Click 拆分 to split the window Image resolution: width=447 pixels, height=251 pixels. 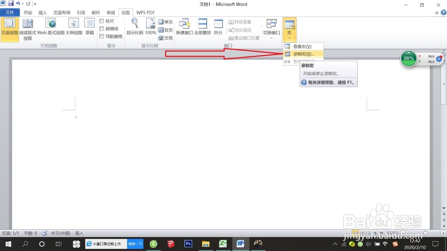[218, 27]
